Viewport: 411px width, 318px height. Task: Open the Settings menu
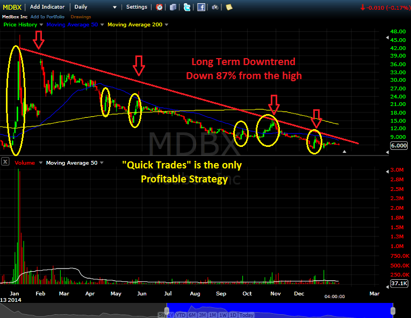137,7
